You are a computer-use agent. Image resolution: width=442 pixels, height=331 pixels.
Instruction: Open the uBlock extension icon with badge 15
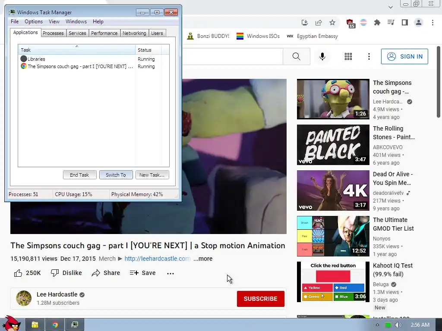click(350, 23)
